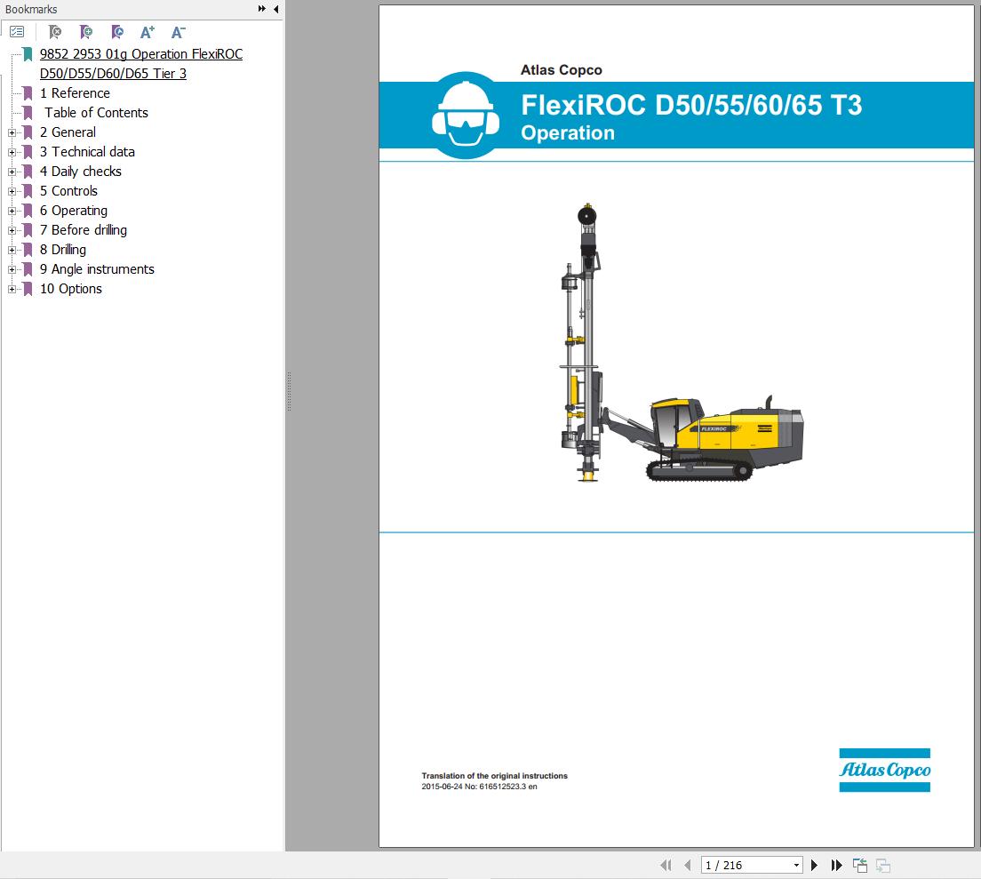This screenshot has width=981, height=879.
Task: Open the bookmark options menu icon
Action: point(16,31)
